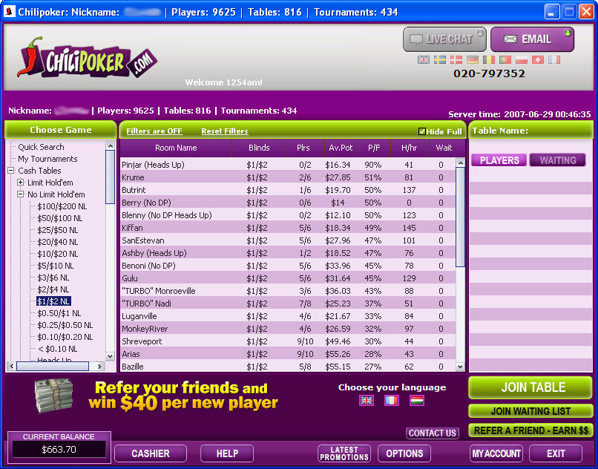Select the Polish flag in the header
The width and height of the screenshot is (598, 469).
pos(522,60)
